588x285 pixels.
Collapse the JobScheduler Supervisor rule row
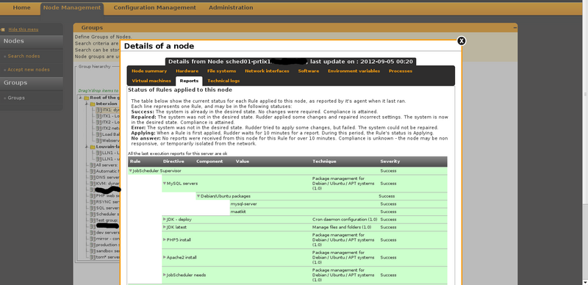coord(131,170)
